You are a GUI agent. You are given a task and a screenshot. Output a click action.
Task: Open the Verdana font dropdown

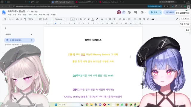60,19
